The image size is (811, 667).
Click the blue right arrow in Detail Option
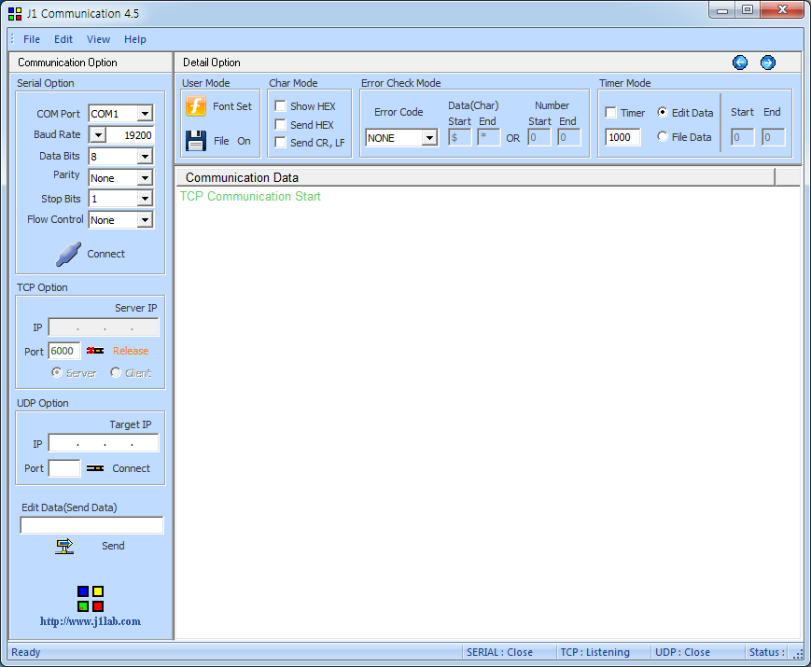[x=768, y=63]
